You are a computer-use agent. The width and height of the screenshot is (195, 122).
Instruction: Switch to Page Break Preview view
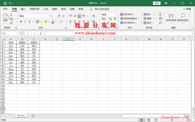click(x=156, y=120)
